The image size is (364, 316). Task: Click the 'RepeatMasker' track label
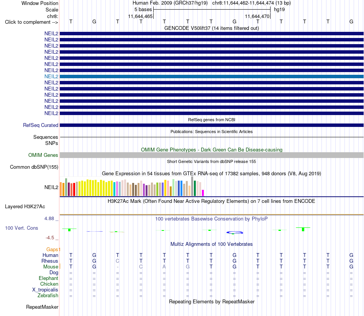click(x=42, y=307)
